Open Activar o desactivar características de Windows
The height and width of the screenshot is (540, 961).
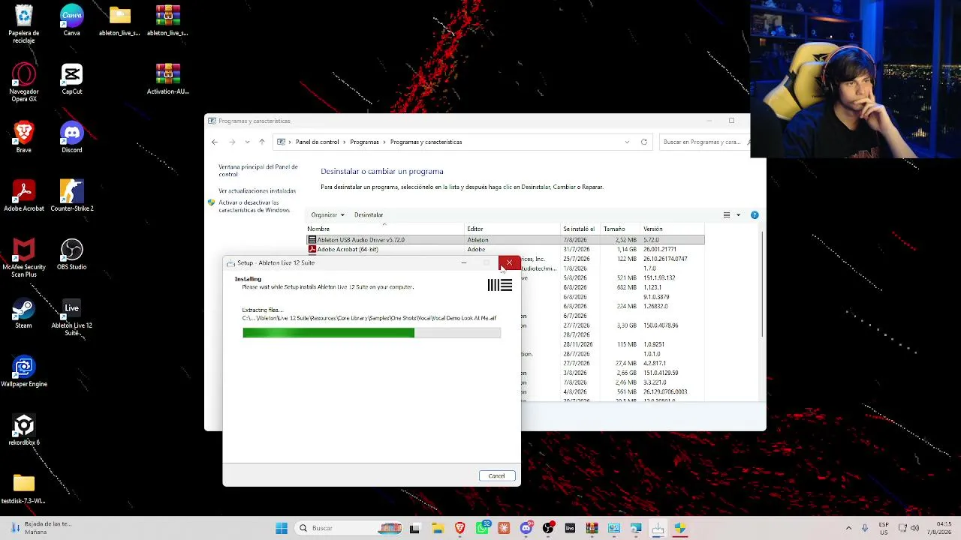[254, 206]
